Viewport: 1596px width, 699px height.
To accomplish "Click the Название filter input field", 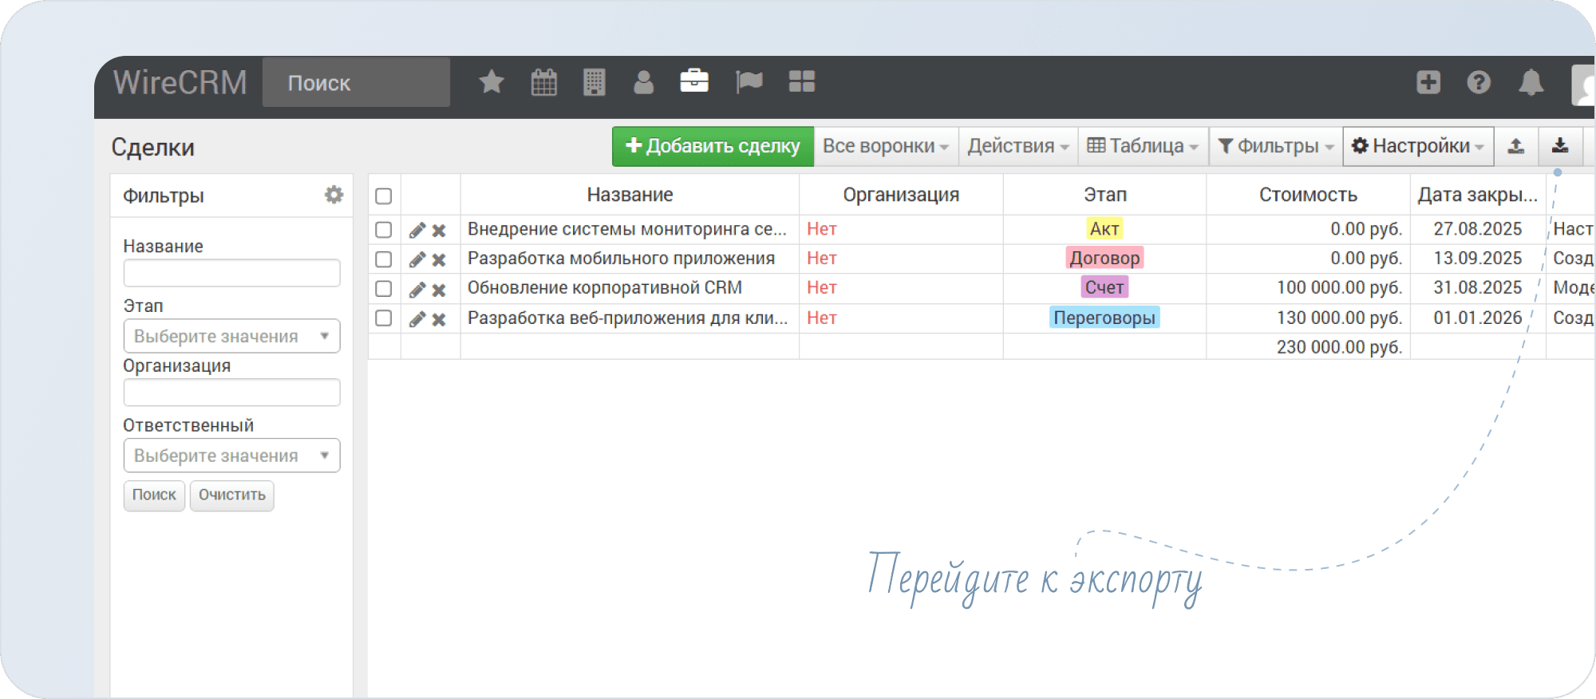I will 231,273.
